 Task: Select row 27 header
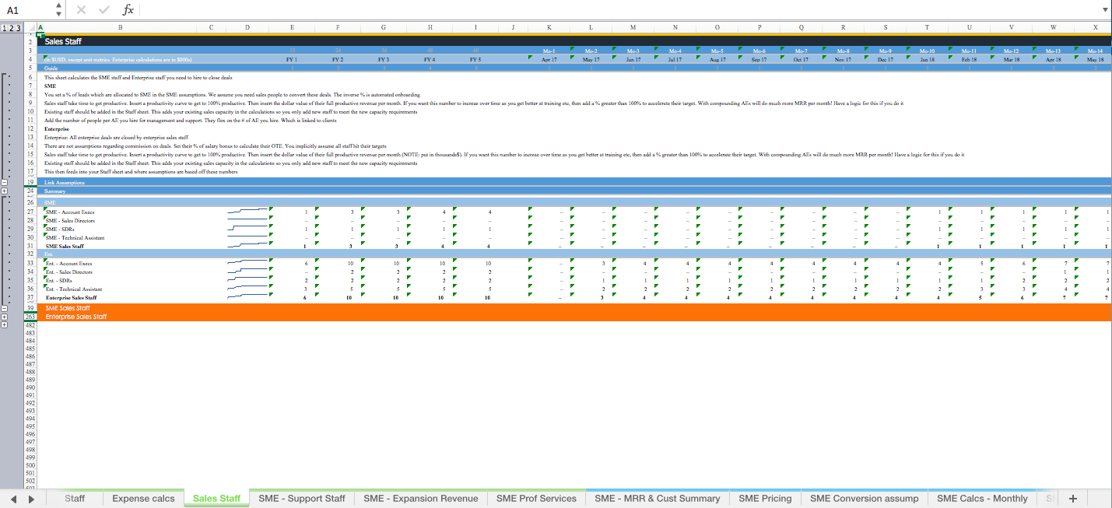point(30,212)
